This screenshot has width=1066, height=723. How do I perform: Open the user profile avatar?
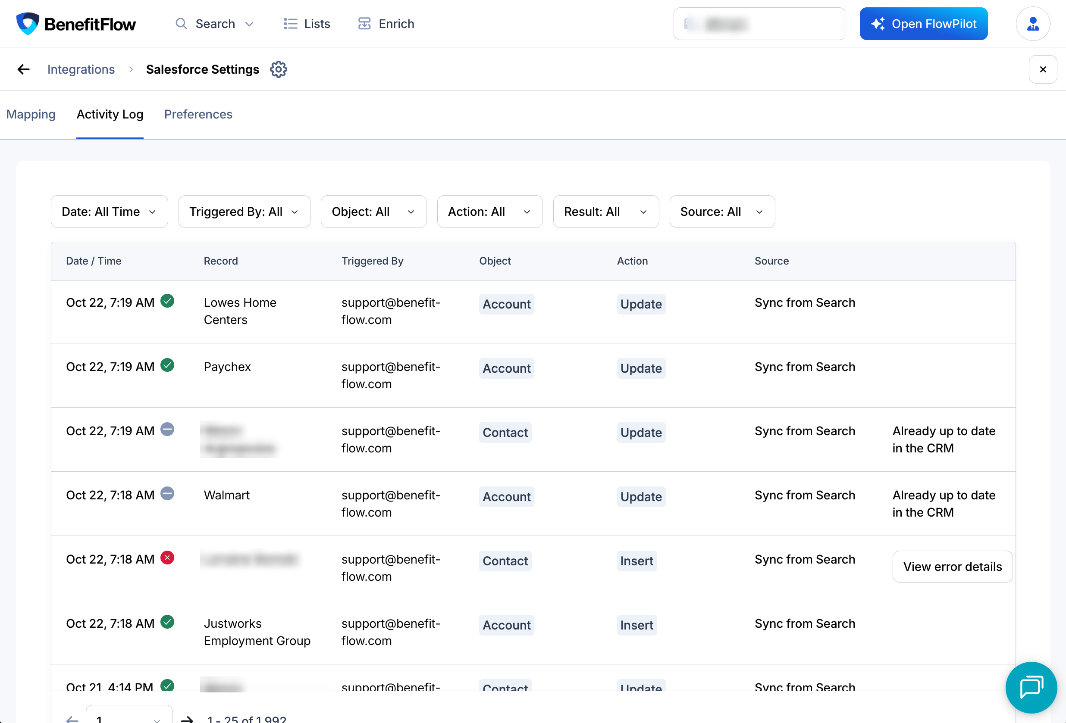tap(1033, 24)
